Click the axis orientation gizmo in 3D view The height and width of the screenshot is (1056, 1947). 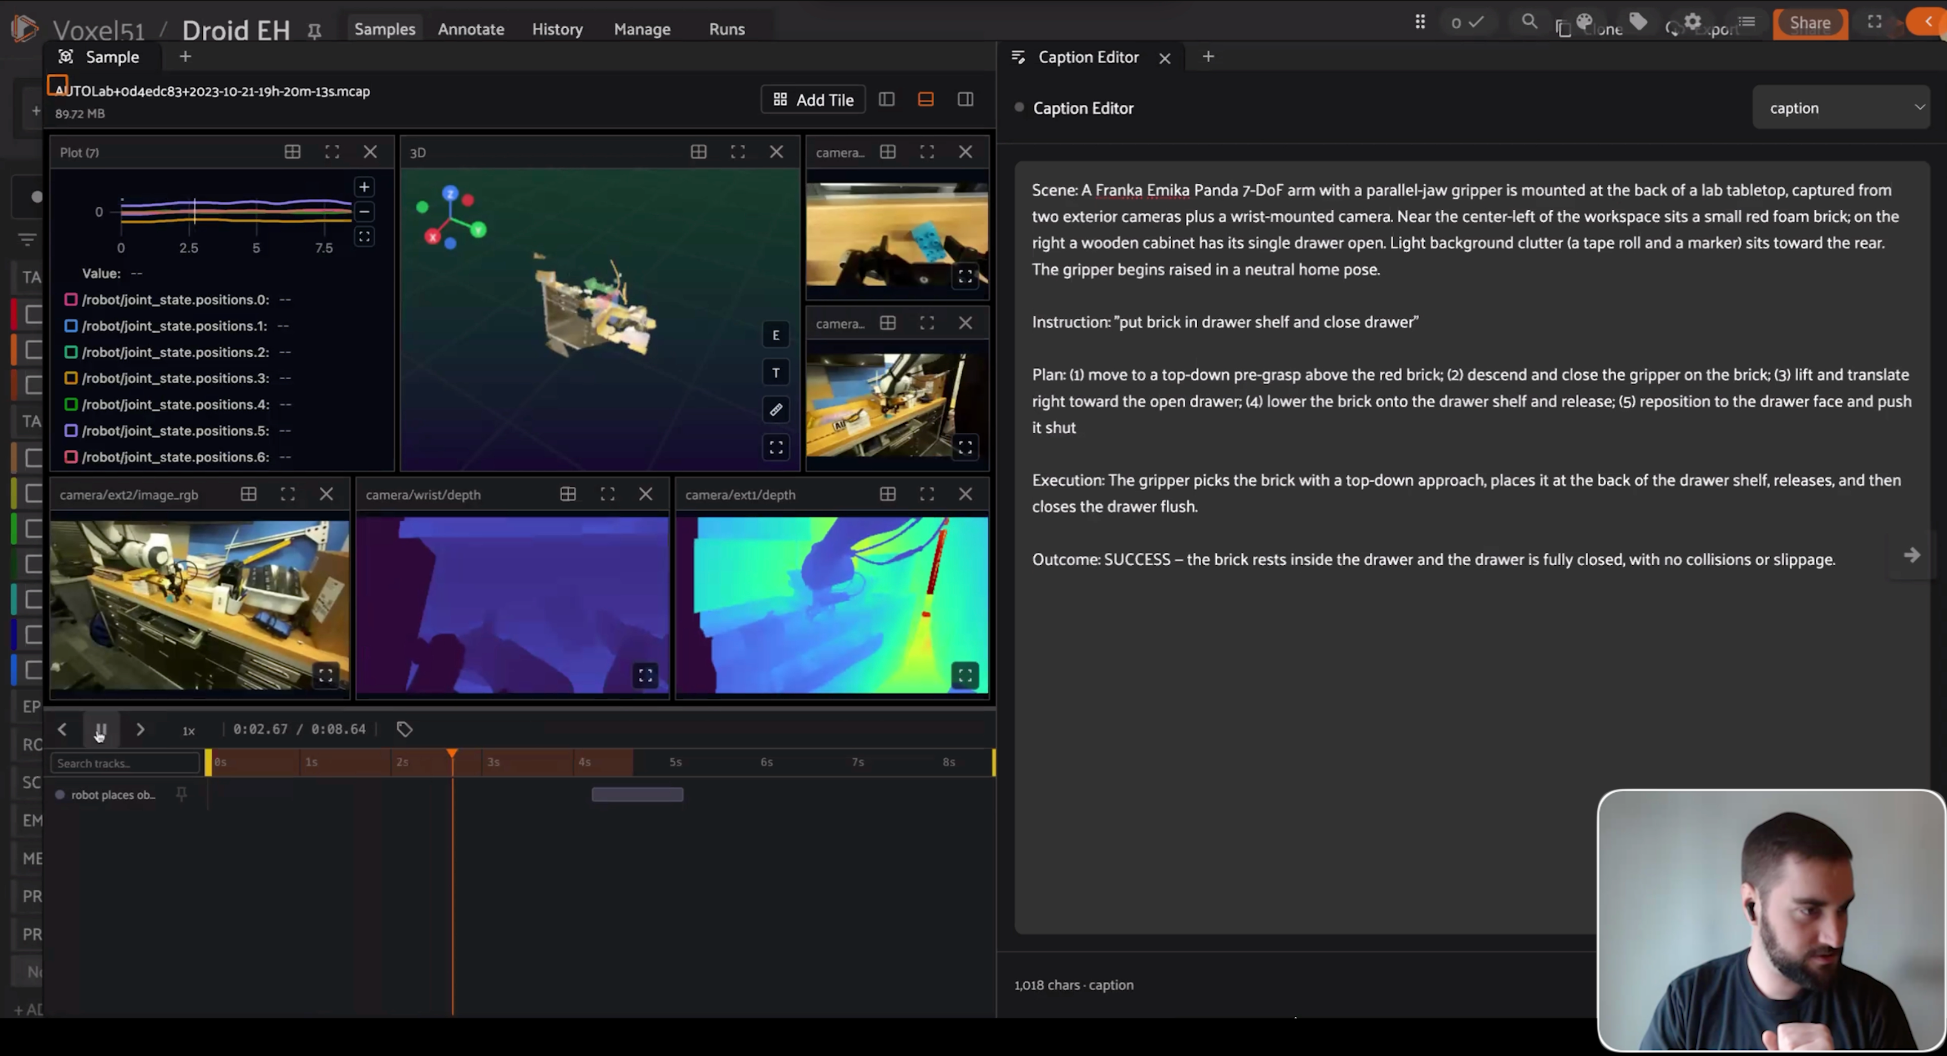(x=451, y=217)
